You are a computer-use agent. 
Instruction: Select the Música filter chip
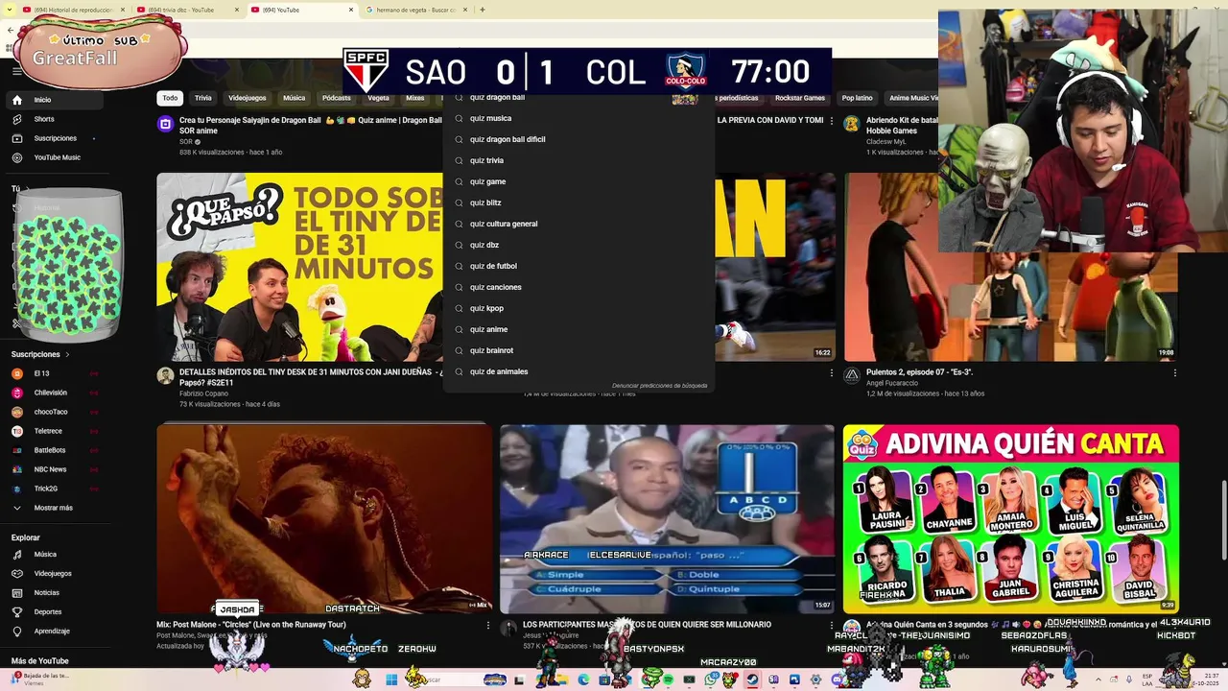(295, 98)
